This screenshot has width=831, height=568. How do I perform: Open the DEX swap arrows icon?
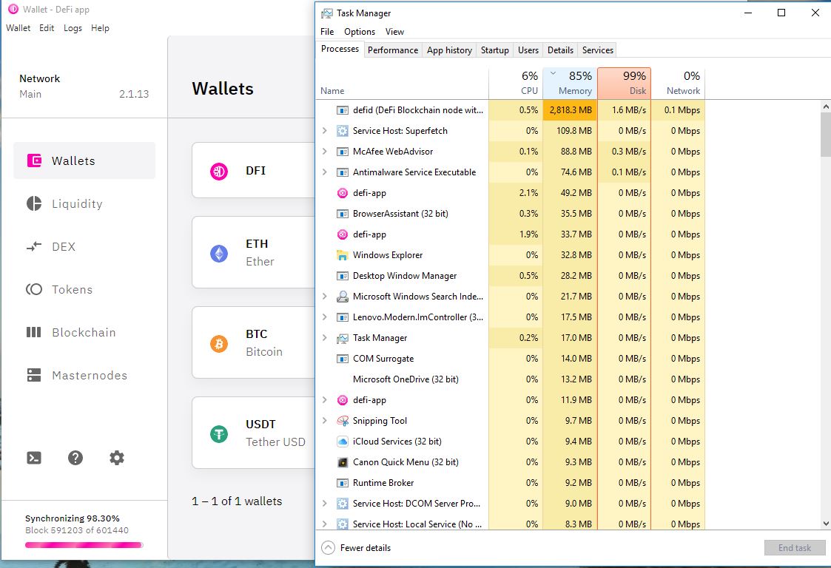click(34, 246)
